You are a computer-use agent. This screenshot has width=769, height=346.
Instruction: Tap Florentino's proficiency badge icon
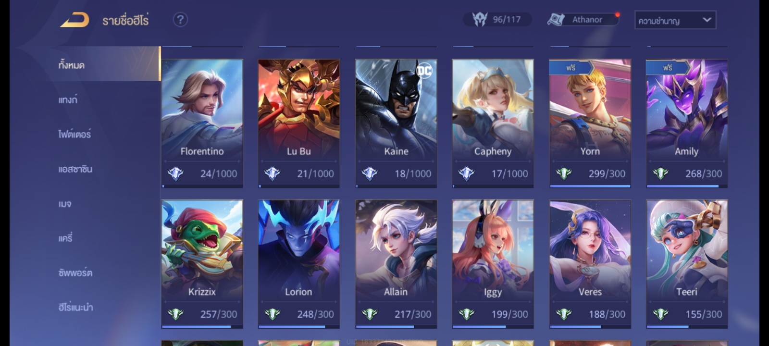(175, 173)
